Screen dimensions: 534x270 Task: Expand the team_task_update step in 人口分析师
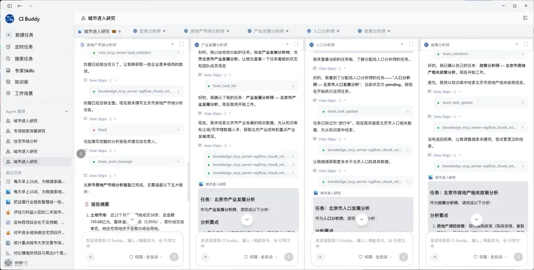point(366,111)
